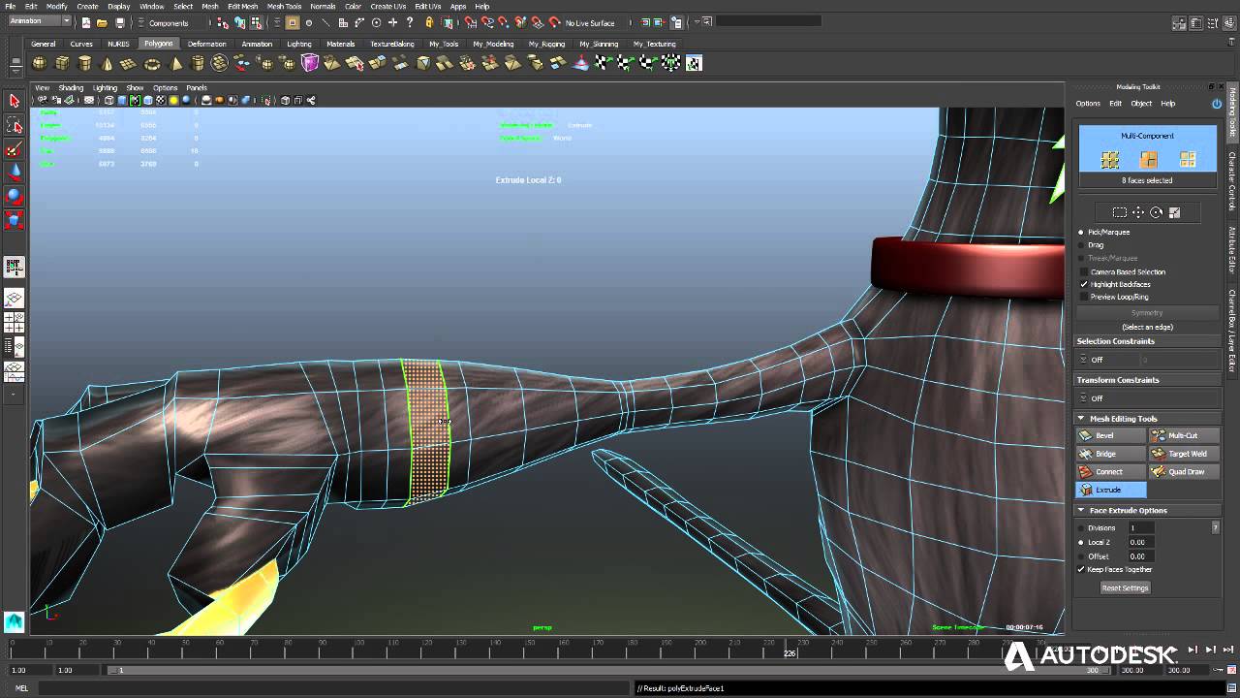Select the polygon sphere shelf icon

point(39,63)
